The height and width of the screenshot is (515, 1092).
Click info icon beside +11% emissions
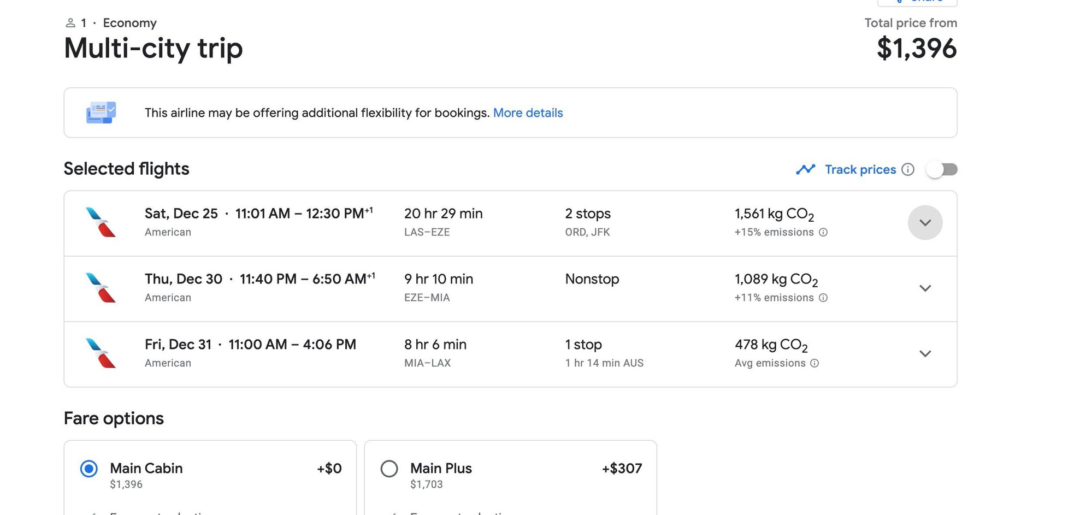click(x=823, y=298)
